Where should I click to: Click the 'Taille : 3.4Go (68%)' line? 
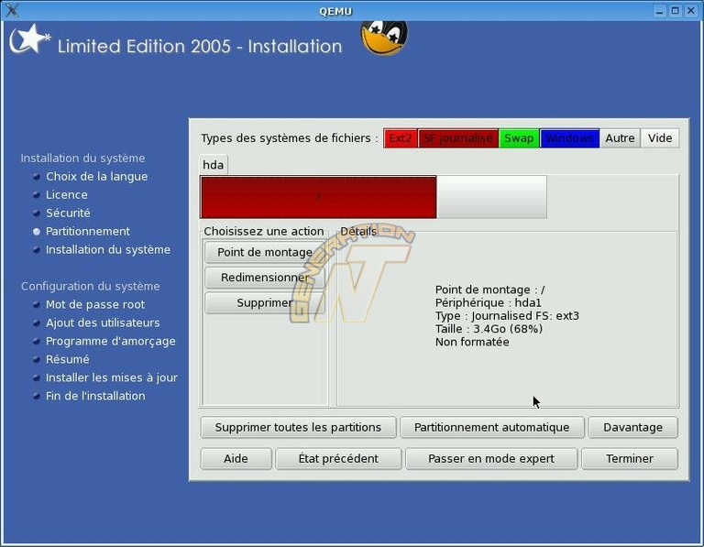[x=489, y=329]
